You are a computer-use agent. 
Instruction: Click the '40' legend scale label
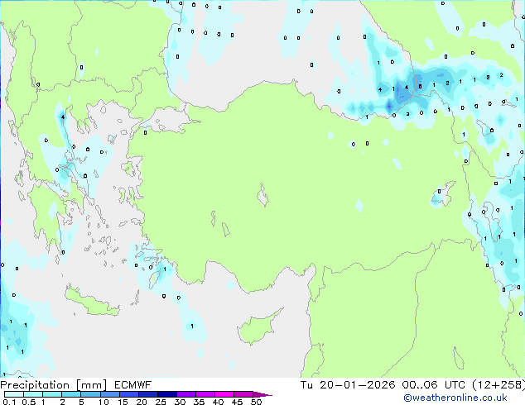click(218, 402)
